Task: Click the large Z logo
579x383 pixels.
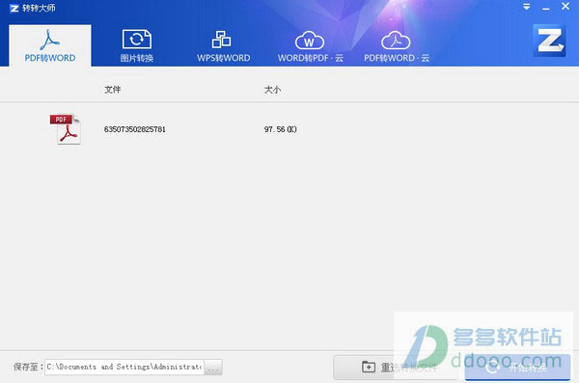Action: tap(549, 41)
